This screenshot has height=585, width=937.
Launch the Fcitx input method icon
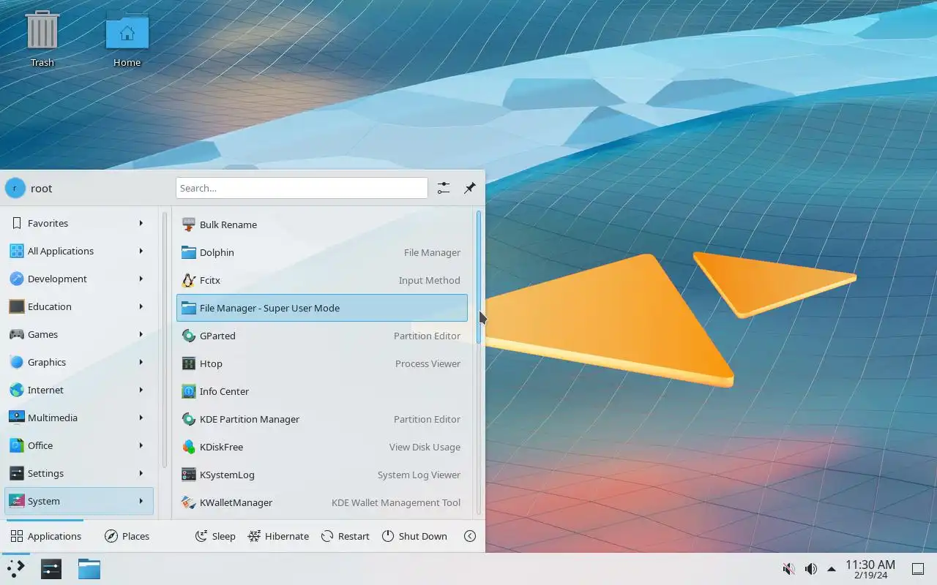188,280
